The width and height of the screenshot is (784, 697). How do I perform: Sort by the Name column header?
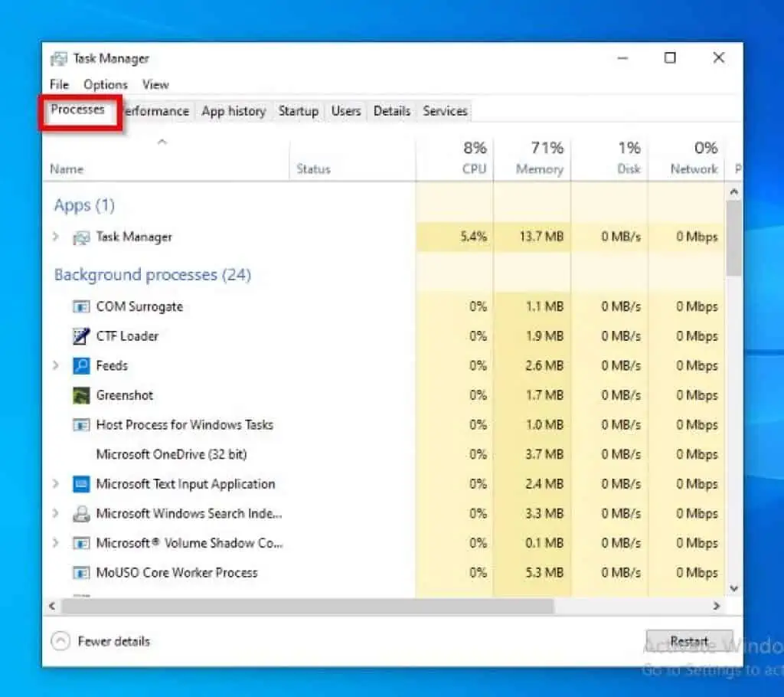67,169
